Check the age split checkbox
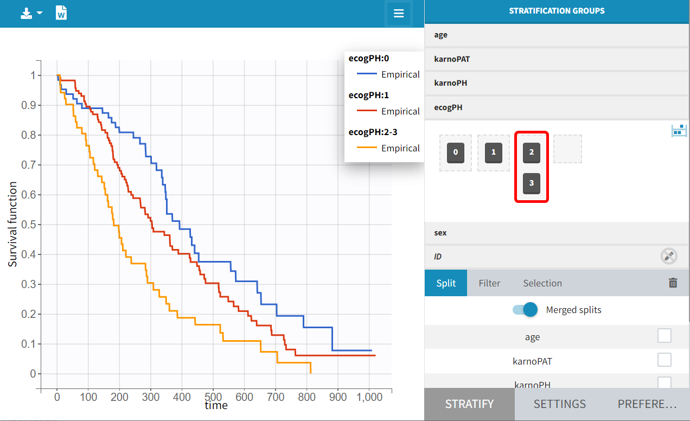 pyautogui.click(x=664, y=336)
